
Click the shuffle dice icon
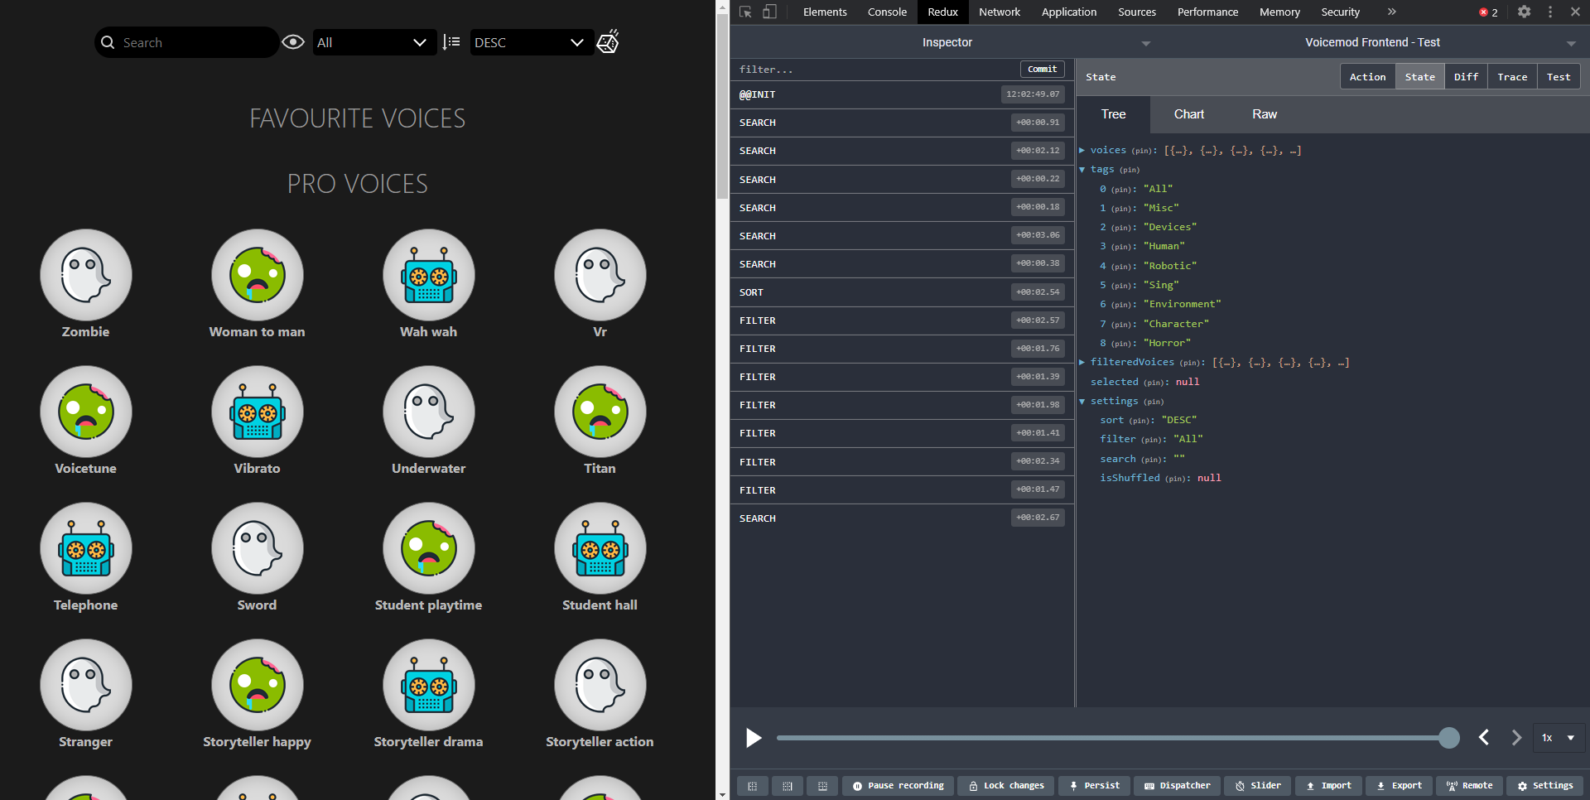(608, 41)
